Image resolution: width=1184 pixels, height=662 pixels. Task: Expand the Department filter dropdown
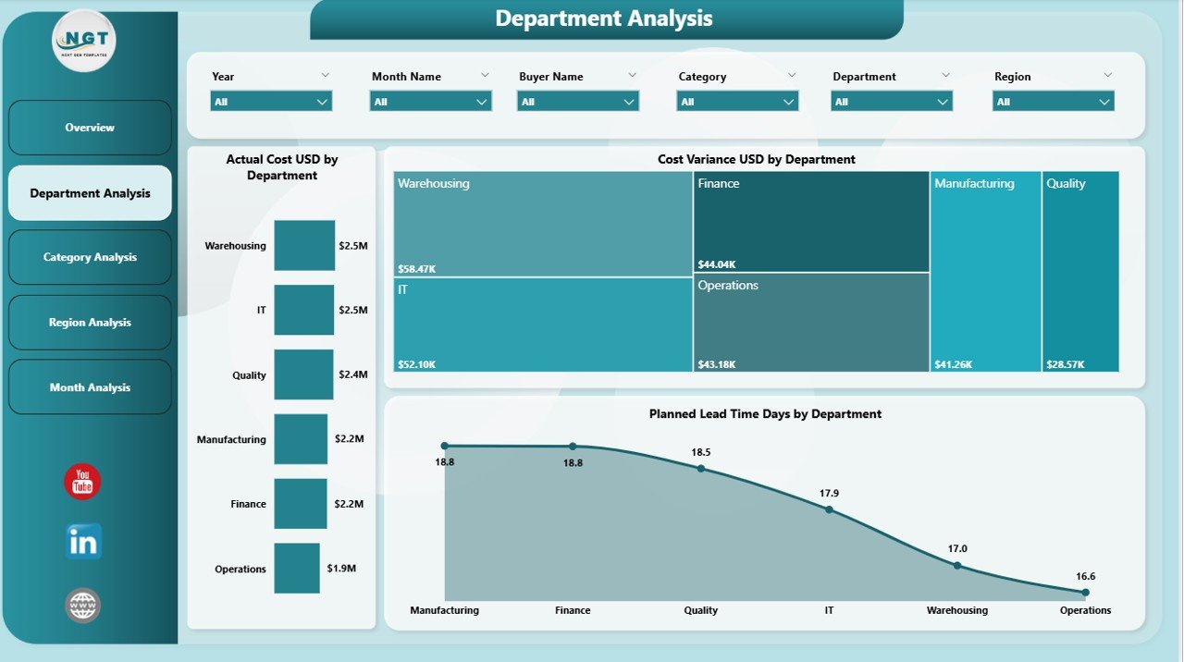click(x=891, y=101)
